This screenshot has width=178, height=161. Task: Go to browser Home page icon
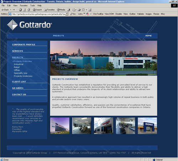pyautogui.click(x=28, y=10)
